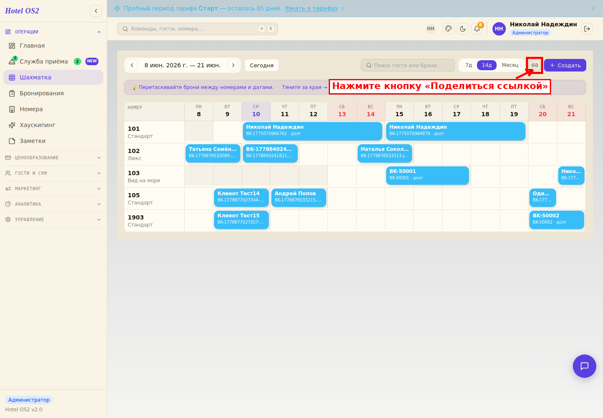Follow the Узнать о тарифах link
This screenshot has height=418, width=603.
tap(311, 8)
